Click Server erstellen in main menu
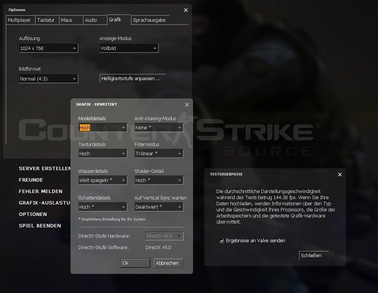The height and width of the screenshot is (293, 378). point(45,168)
